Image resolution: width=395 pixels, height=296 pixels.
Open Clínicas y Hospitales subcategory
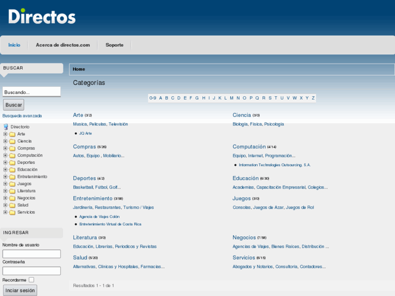(x=118, y=267)
